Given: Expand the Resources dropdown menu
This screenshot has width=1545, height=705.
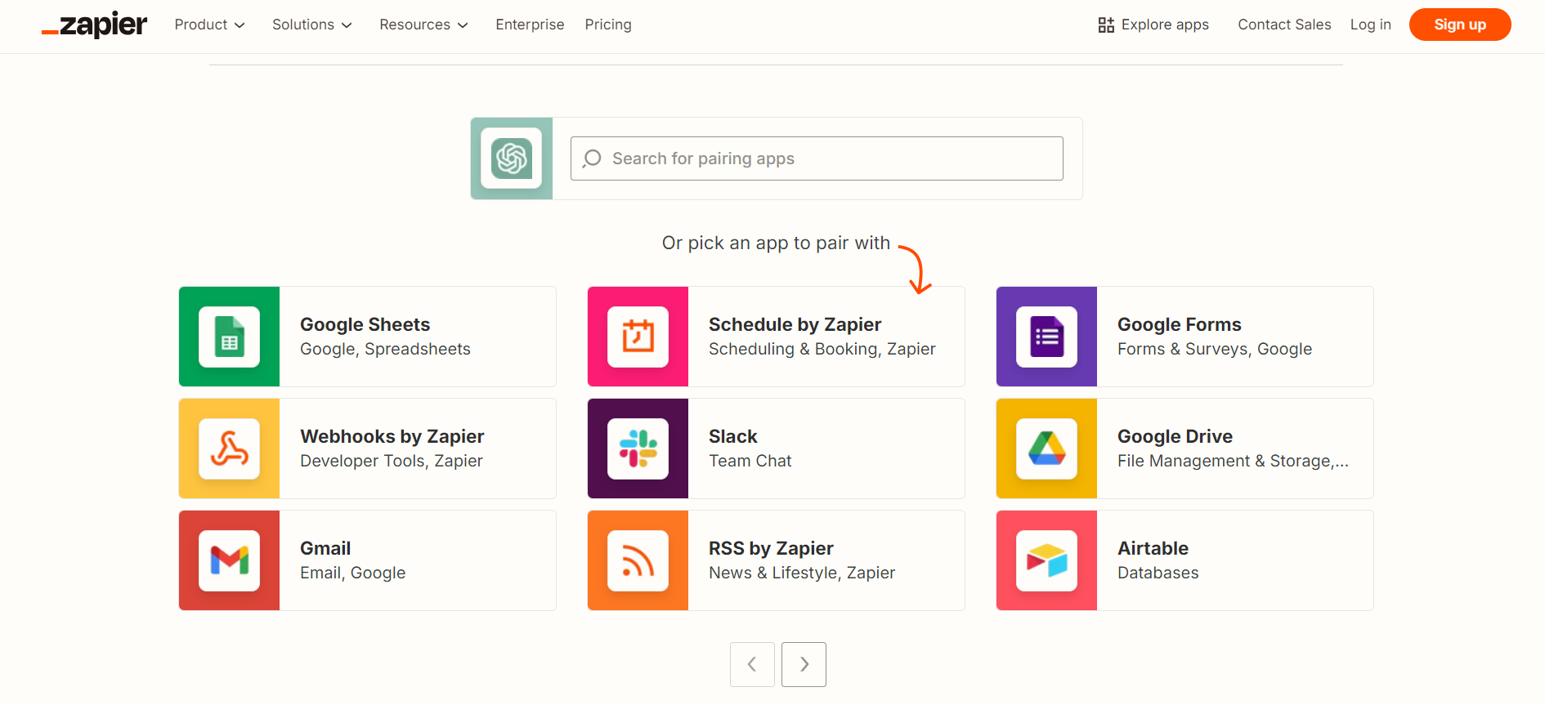Looking at the screenshot, I should (x=423, y=25).
